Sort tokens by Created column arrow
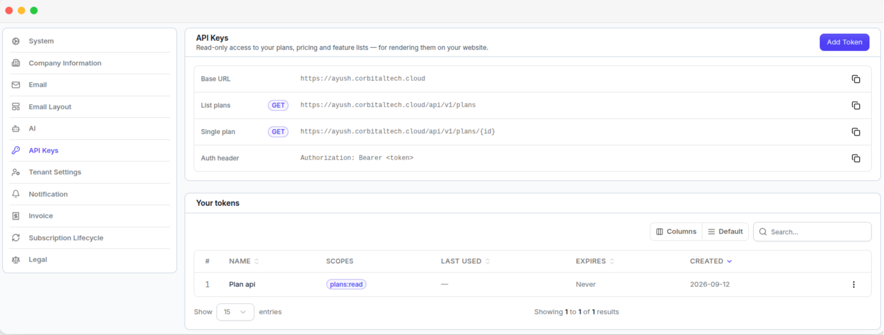Viewport: 884px width, 335px height. click(729, 261)
